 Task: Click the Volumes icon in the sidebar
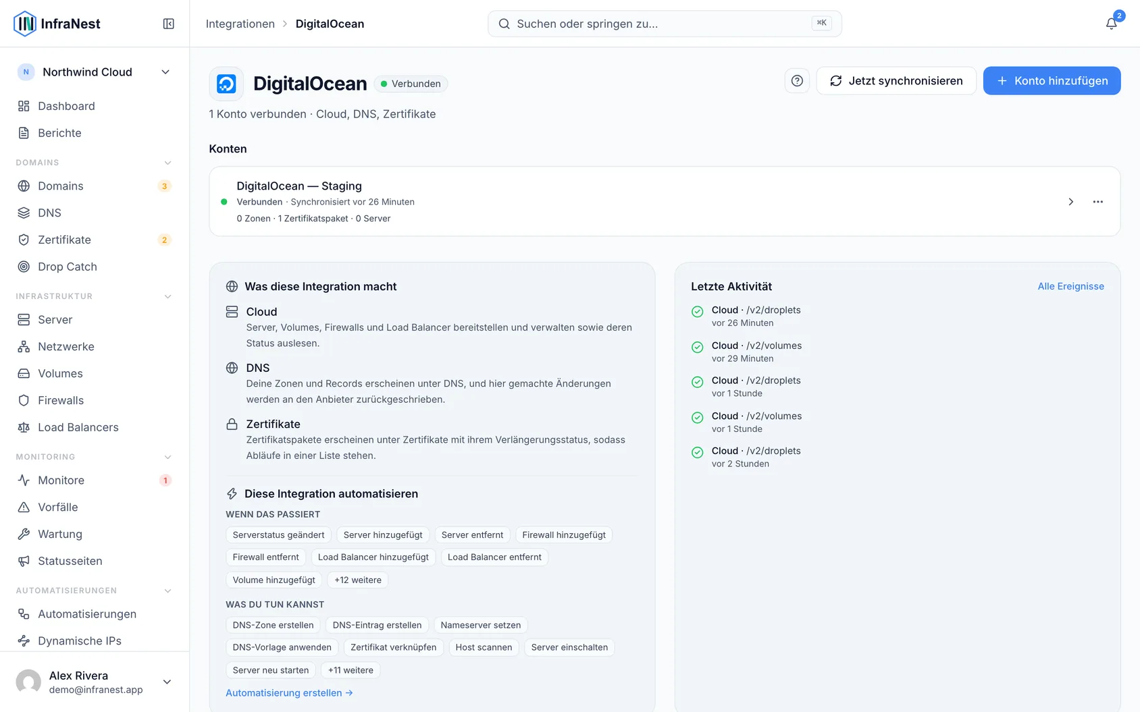click(x=24, y=373)
